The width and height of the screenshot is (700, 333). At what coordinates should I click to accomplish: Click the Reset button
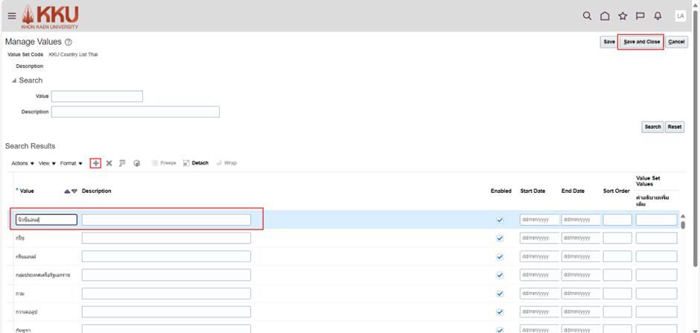[675, 127]
